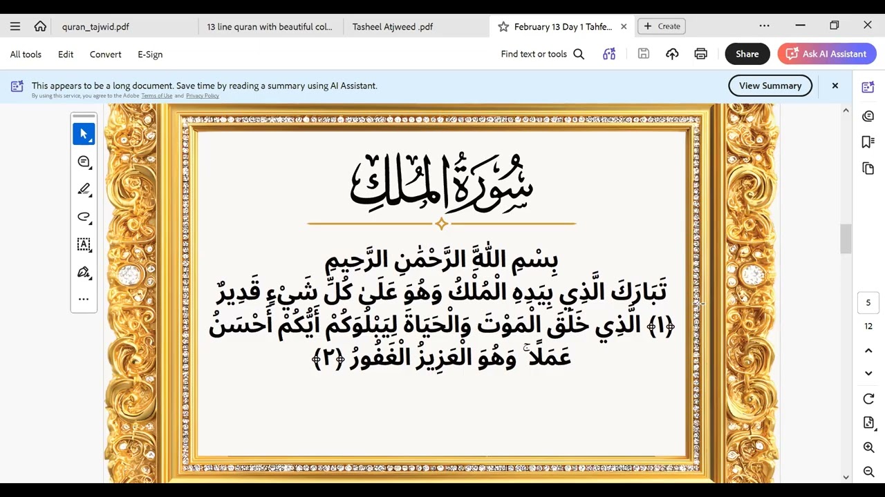Click the current page number 5 box
The width and height of the screenshot is (885, 497).
868,302
